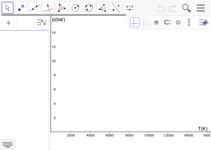
Task: Select the Angle tool
Action: 102,8
